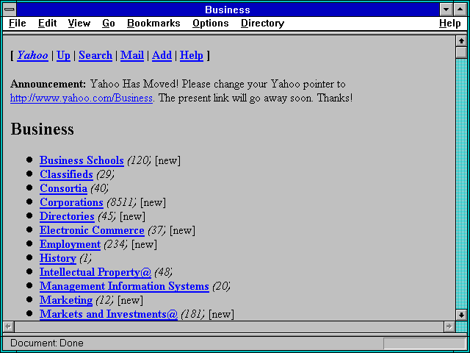The width and height of the screenshot is (470, 353).
Task: Open the Business Schools category
Action: (x=82, y=160)
